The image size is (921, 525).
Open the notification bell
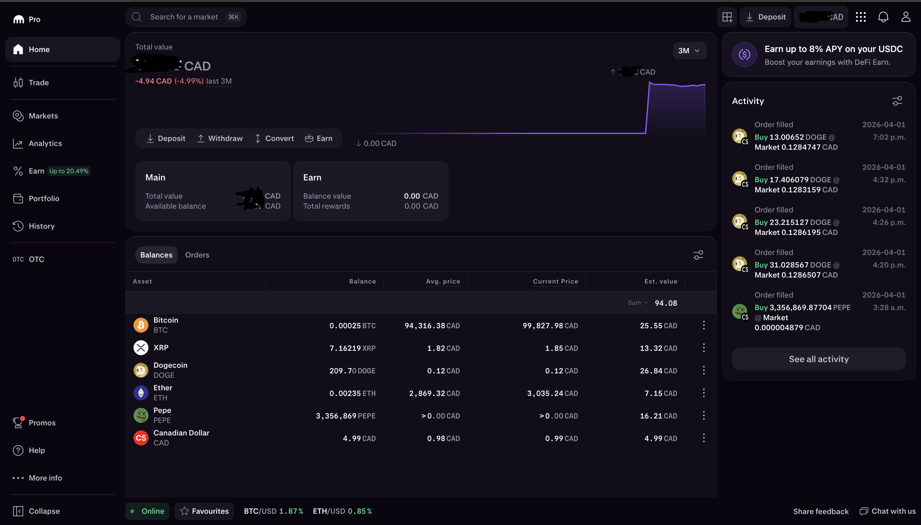tap(883, 17)
